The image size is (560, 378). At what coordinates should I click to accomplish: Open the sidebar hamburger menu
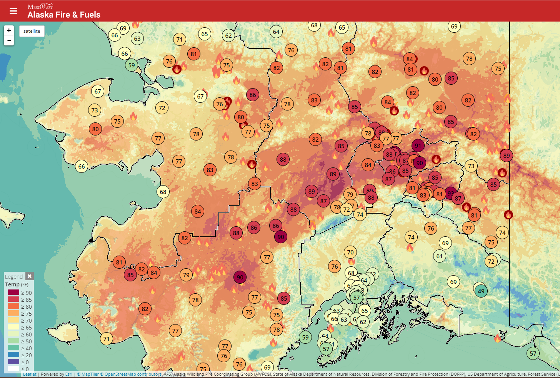(x=13, y=11)
